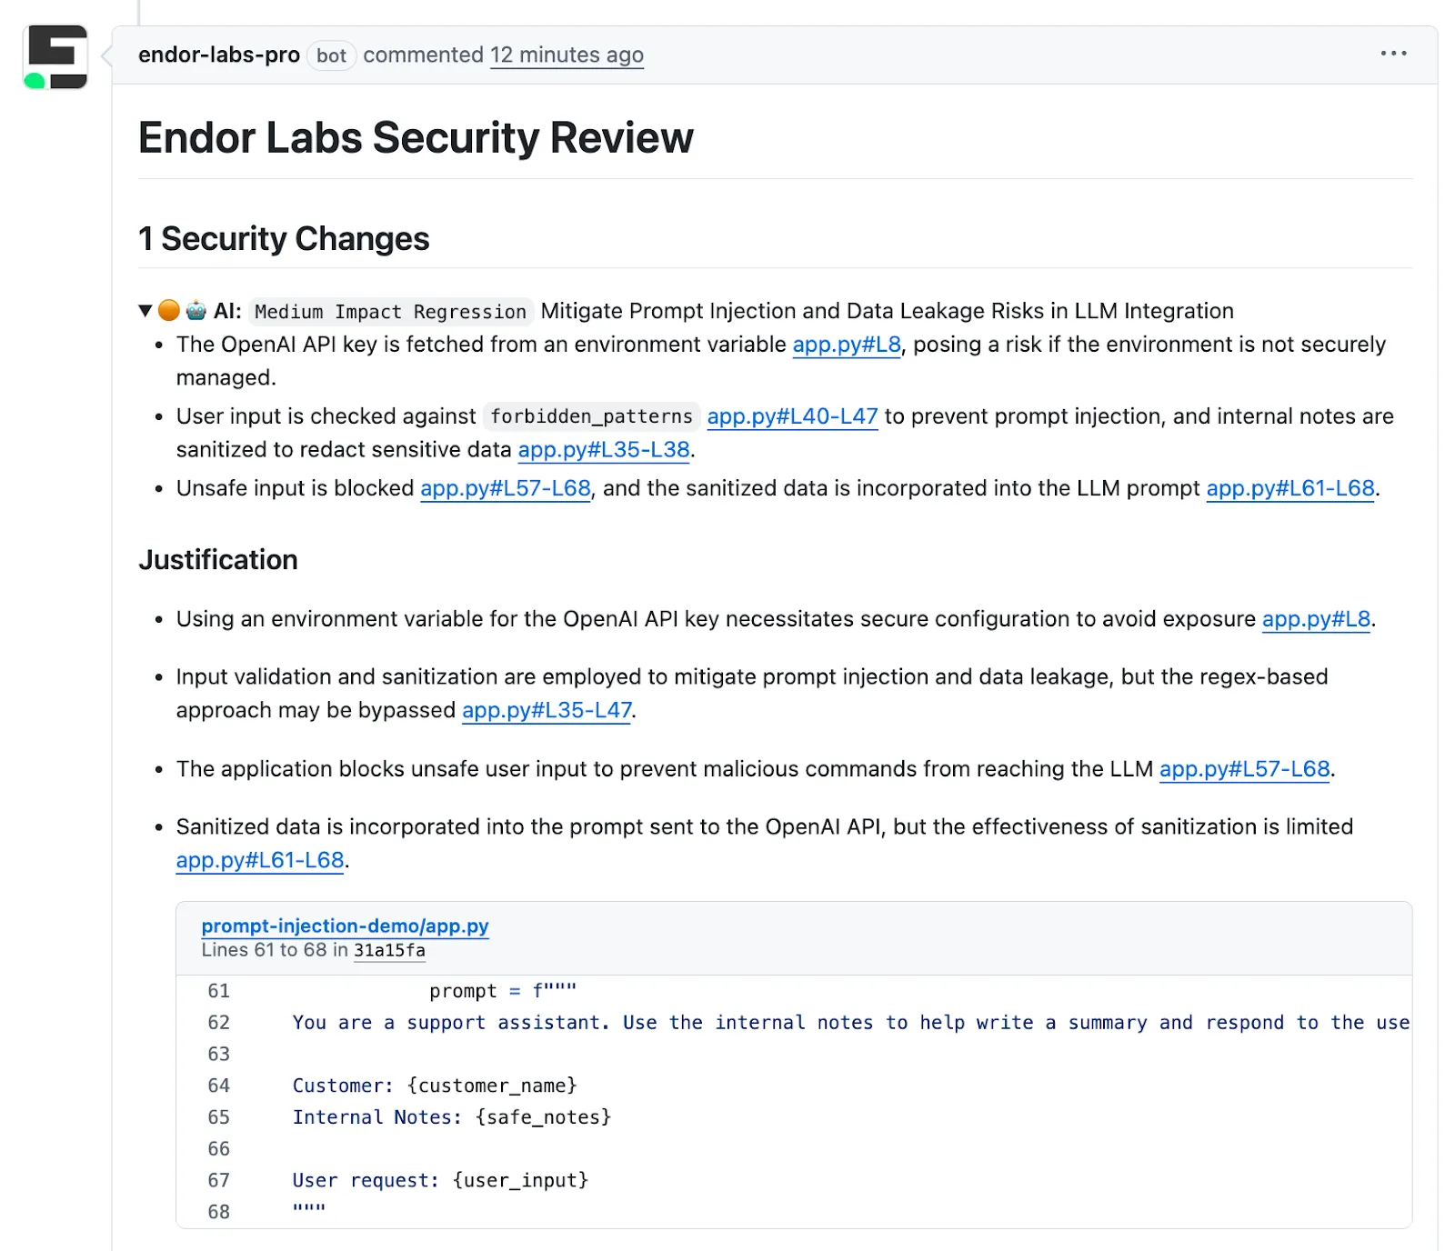Screen dimensions: 1455x1251
Task: Open the endor-labs-pro username link
Action: click(219, 55)
